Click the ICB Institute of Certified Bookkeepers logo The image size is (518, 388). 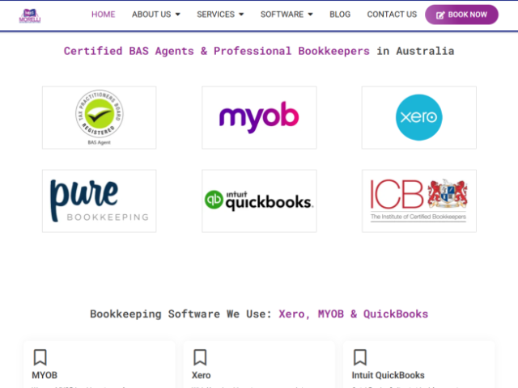click(419, 200)
